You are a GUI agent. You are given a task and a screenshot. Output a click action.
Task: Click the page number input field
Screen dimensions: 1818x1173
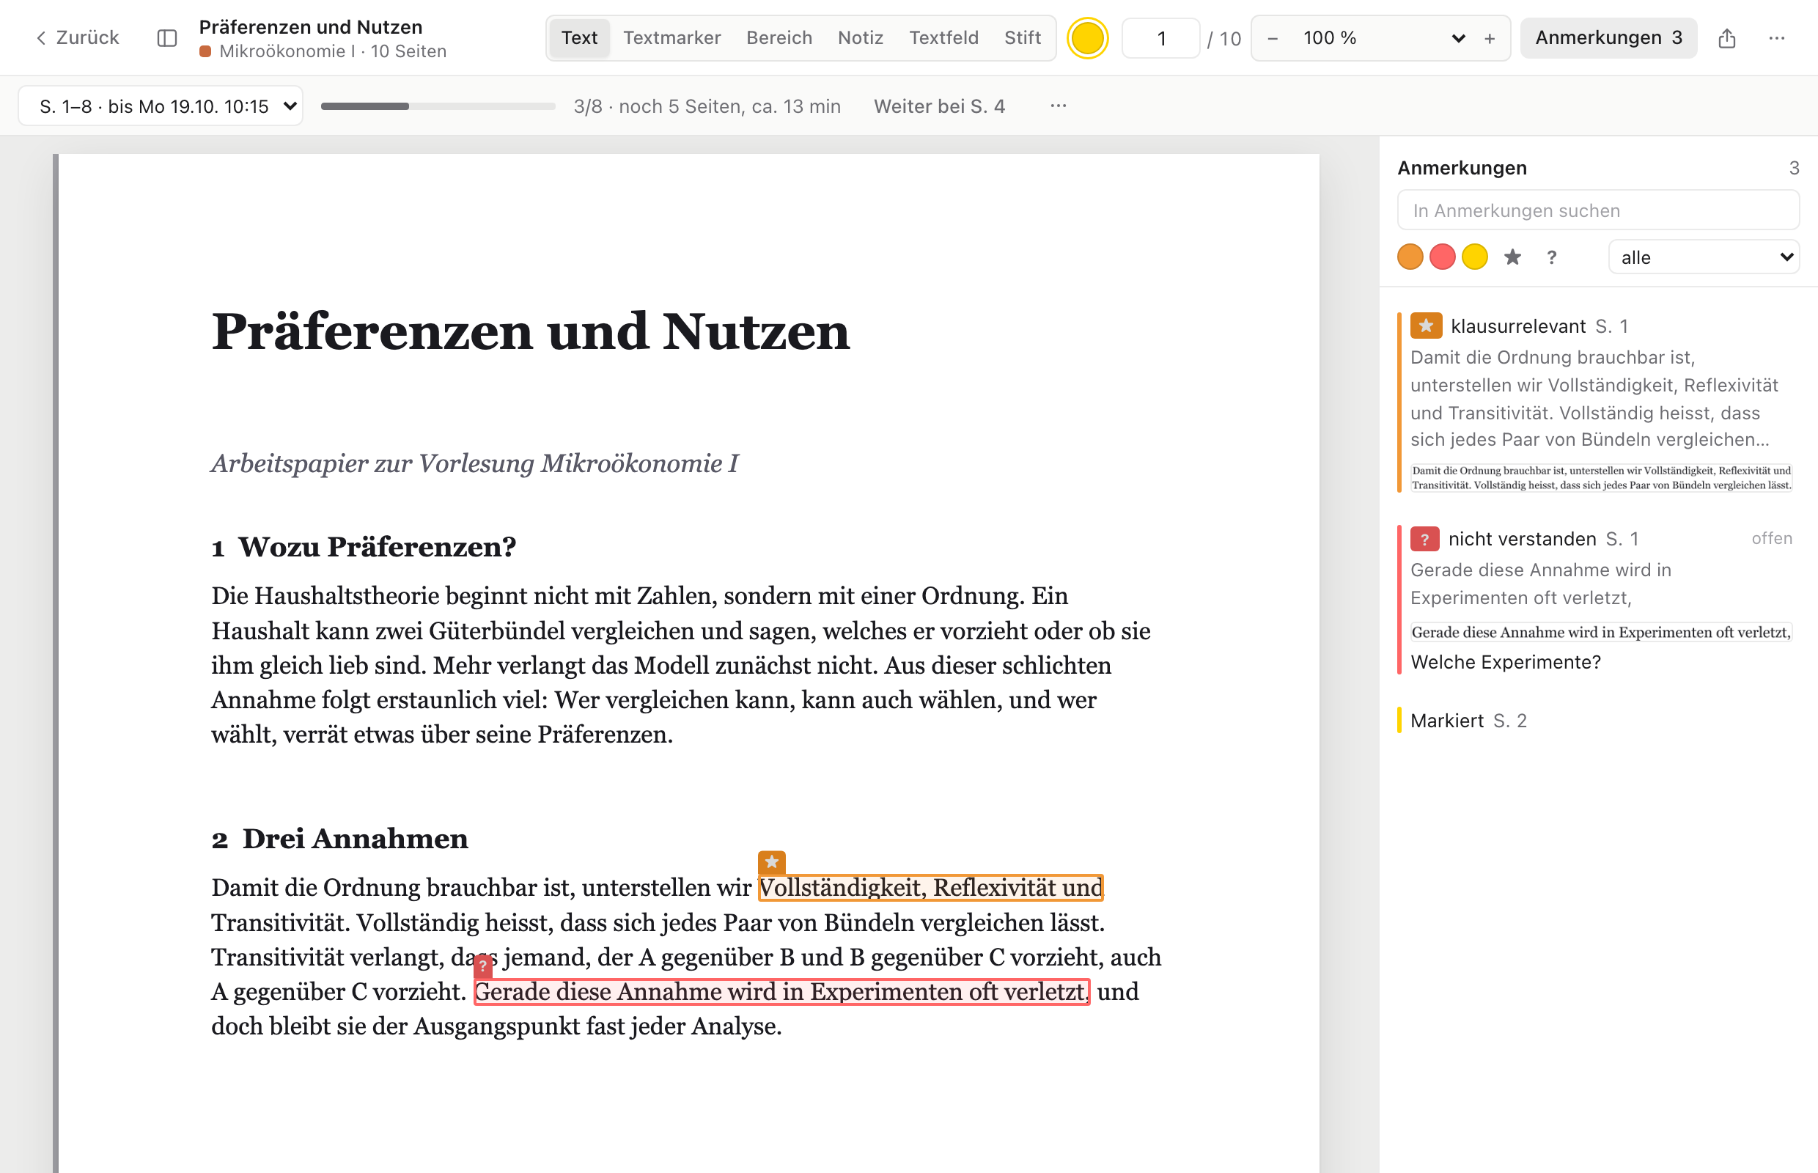[x=1160, y=38]
